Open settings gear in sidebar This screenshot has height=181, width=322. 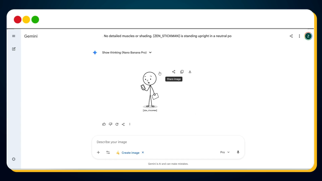pyautogui.click(x=14, y=159)
